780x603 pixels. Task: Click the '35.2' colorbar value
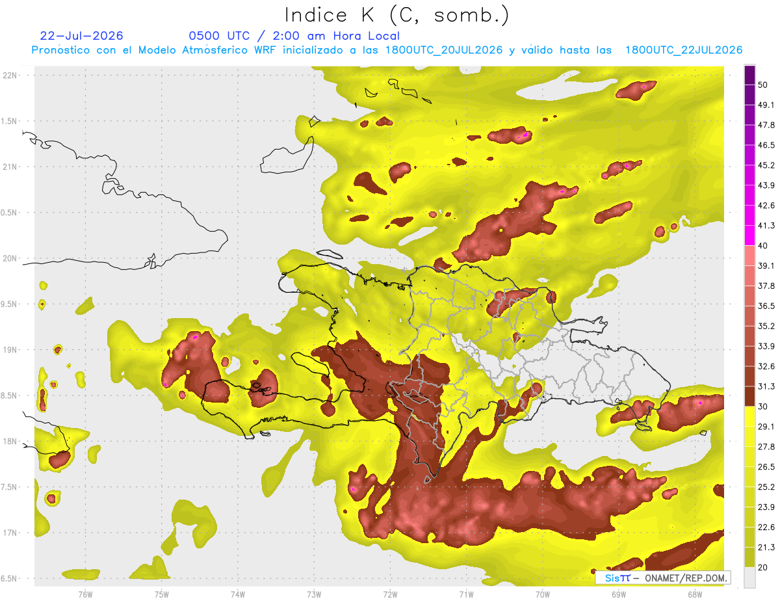click(x=766, y=326)
